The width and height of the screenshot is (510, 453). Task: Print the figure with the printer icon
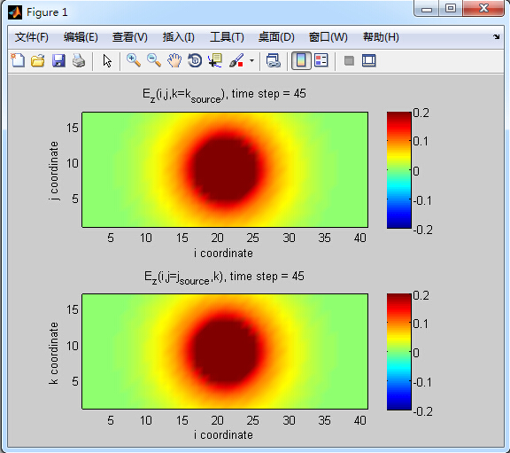79,60
